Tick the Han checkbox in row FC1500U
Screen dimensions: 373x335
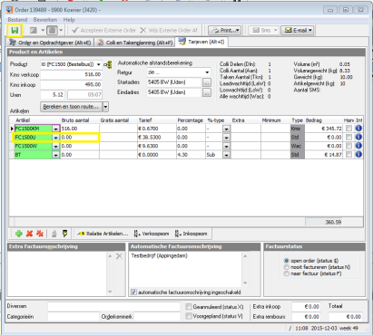click(x=348, y=137)
